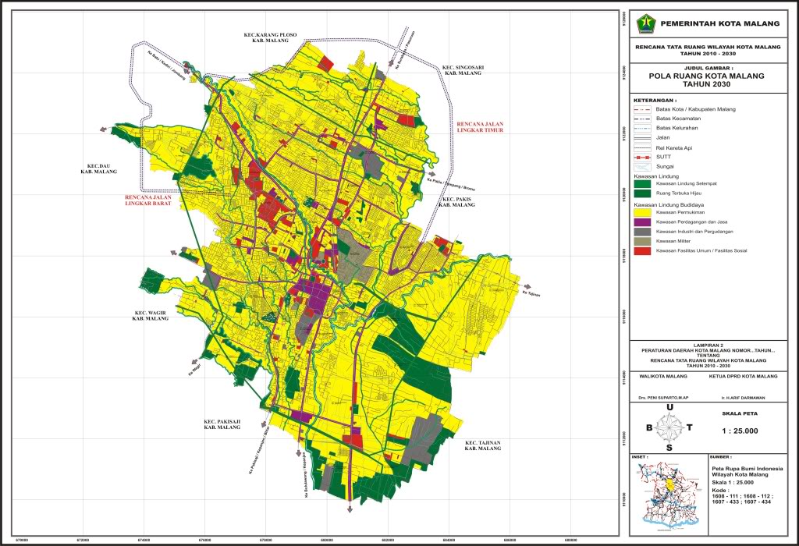
Task: Click the purple commercial core in the city center
Action: click(318, 292)
